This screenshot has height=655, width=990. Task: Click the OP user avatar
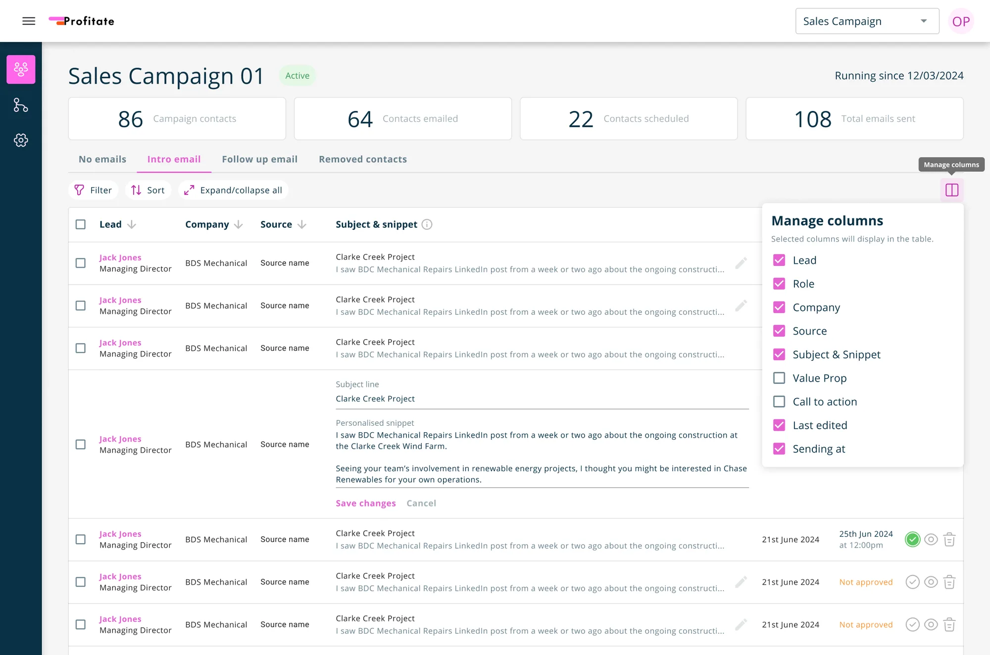pos(961,21)
